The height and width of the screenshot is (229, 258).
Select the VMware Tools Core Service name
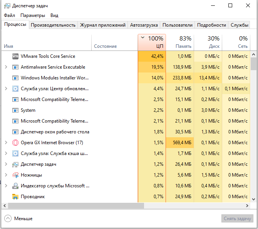click(x=48, y=56)
